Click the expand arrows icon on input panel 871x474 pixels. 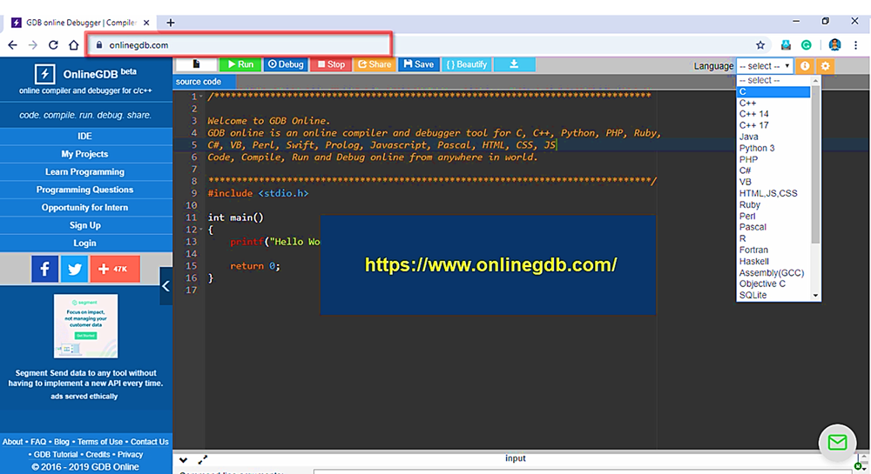coord(203,460)
